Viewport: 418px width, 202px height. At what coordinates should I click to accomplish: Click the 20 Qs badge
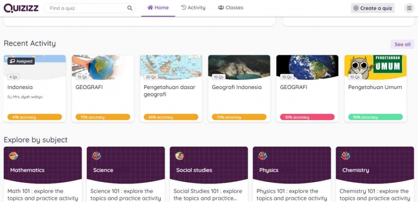click(150, 77)
